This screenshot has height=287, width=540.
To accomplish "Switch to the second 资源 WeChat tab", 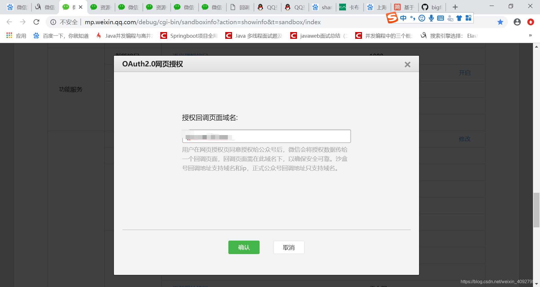I will 156,7.
